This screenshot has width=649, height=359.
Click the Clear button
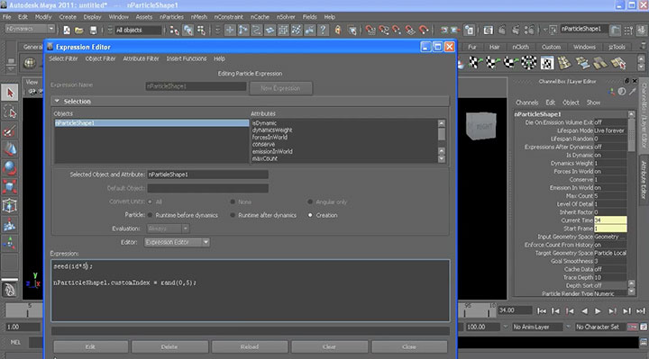coord(329,347)
